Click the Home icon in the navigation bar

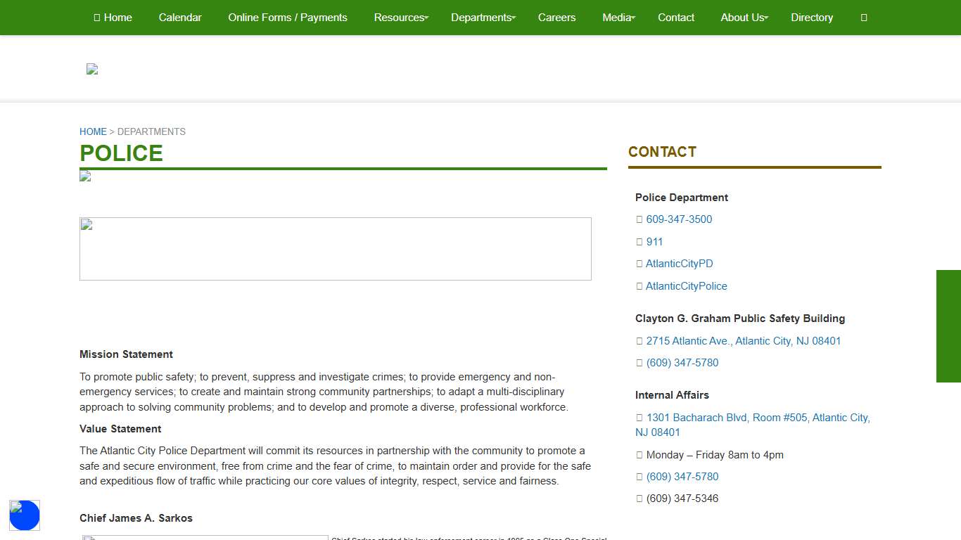tap(96, 18)
